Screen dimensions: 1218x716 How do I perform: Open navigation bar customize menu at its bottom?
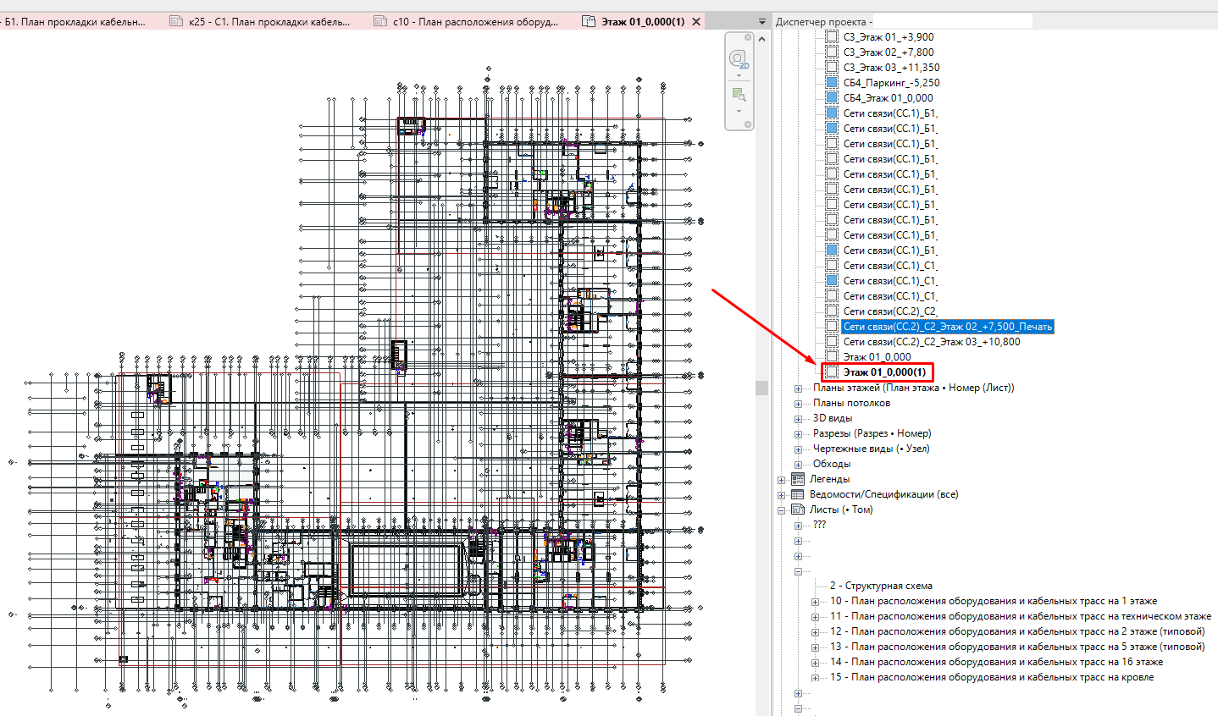pyautogui.click(x=748, y=124)
